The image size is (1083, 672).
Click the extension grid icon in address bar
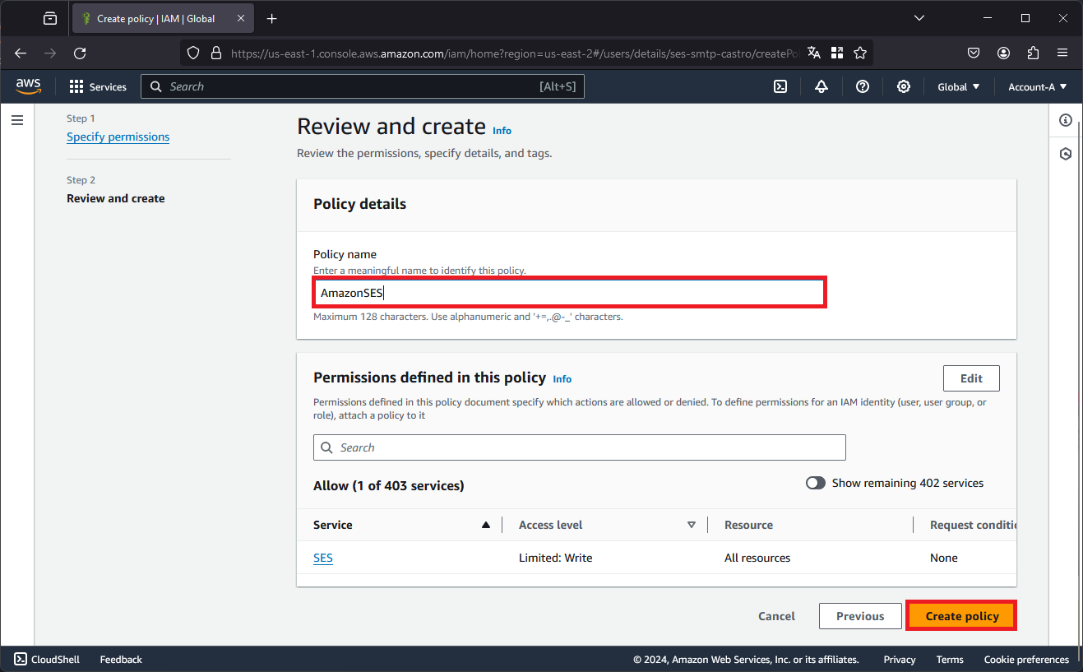click(837, 53)
